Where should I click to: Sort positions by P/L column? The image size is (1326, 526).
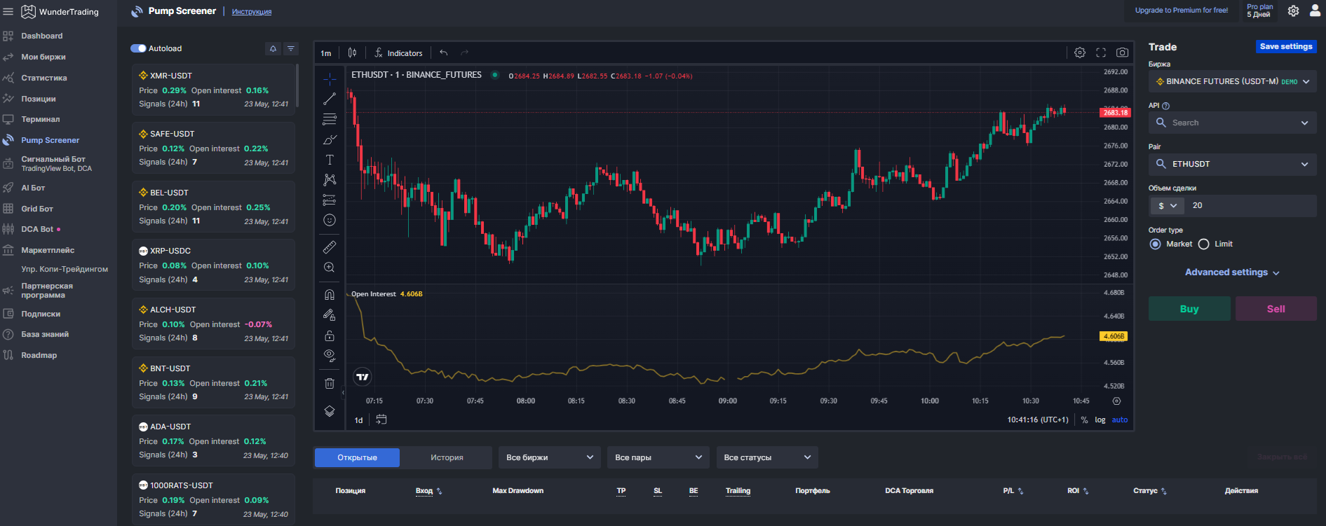(1013, 491)
